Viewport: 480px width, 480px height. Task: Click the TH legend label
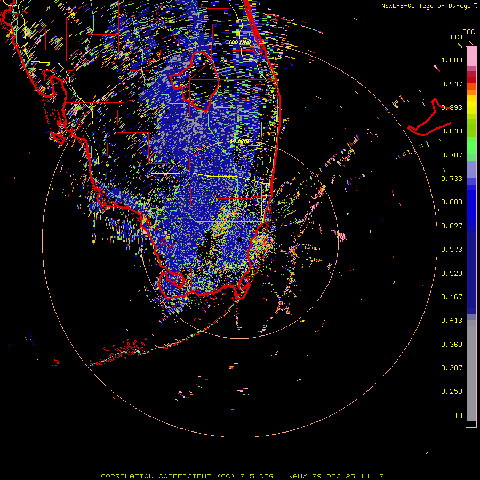[x=458, y=415]
